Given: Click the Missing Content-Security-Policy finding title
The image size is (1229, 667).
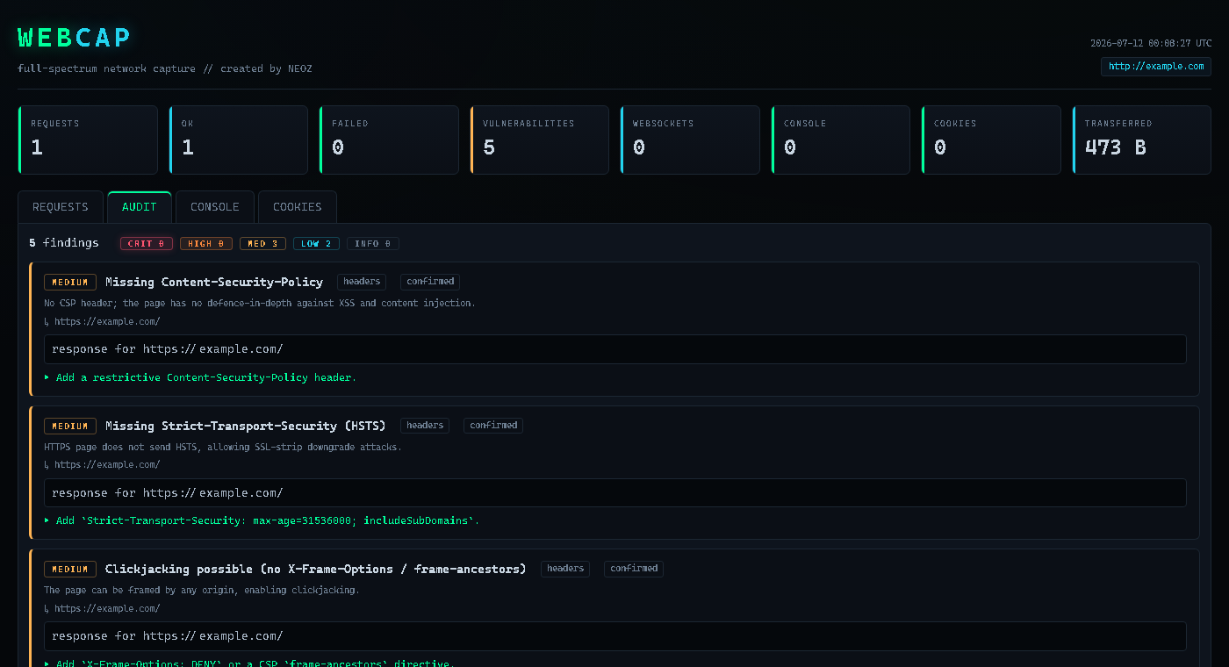Looking at the screenshot, I should click(214, 282).
